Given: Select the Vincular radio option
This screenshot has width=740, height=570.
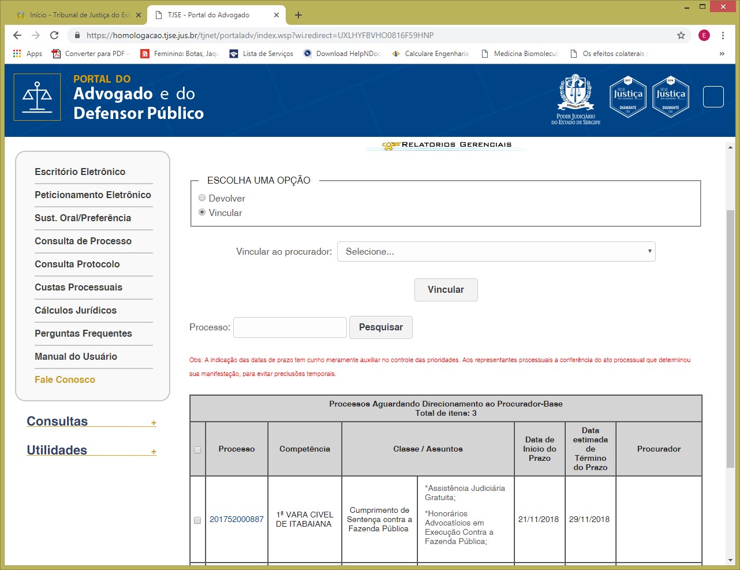Looking at the screenshot, I should (202, 213).
